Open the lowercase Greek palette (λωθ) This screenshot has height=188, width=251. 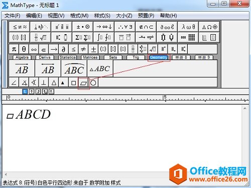click(188, 27)
